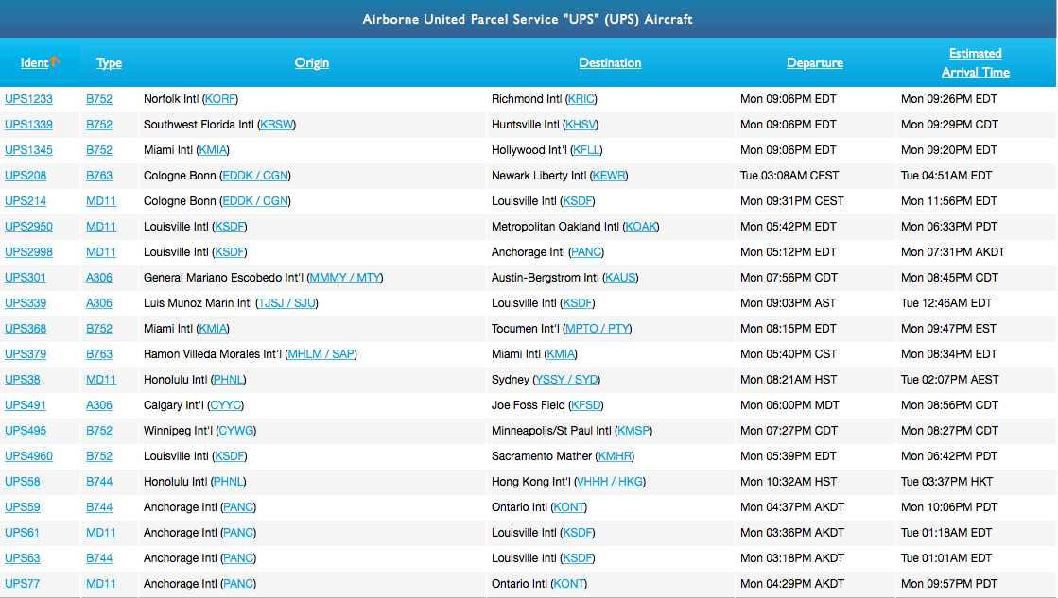Open flight UPS2998
Screen dimensions: 1058x598
28,253
